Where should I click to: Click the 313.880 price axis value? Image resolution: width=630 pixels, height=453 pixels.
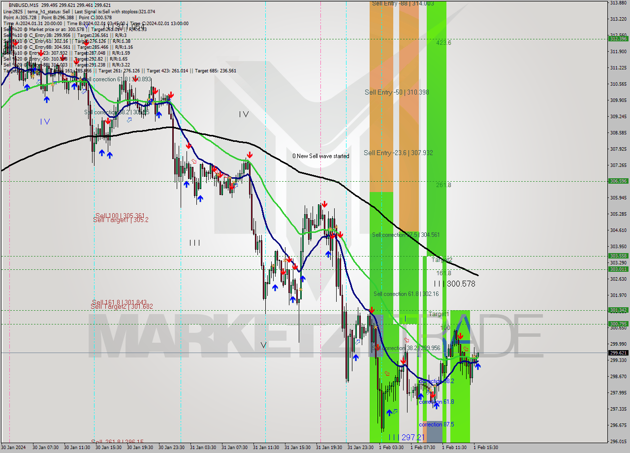pos(618,3)
